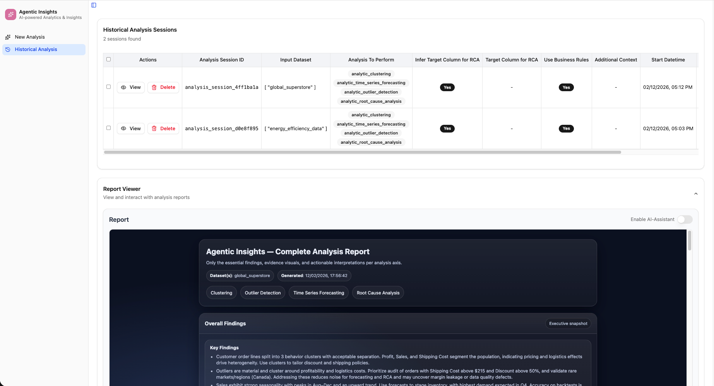The image size is (714, 386).
Task: Click the Executive snapshot badge
Action: [568, 323]
